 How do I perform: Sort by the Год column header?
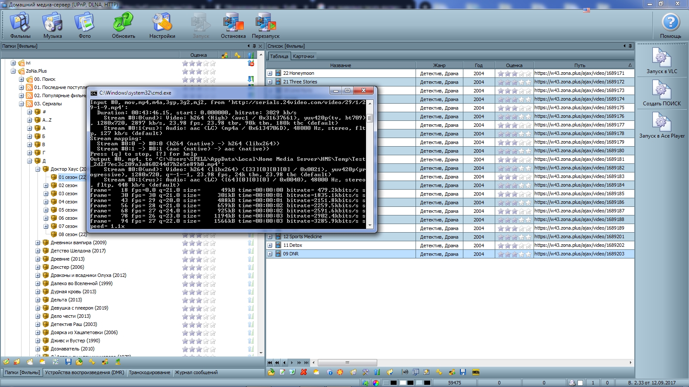(479, 65)
